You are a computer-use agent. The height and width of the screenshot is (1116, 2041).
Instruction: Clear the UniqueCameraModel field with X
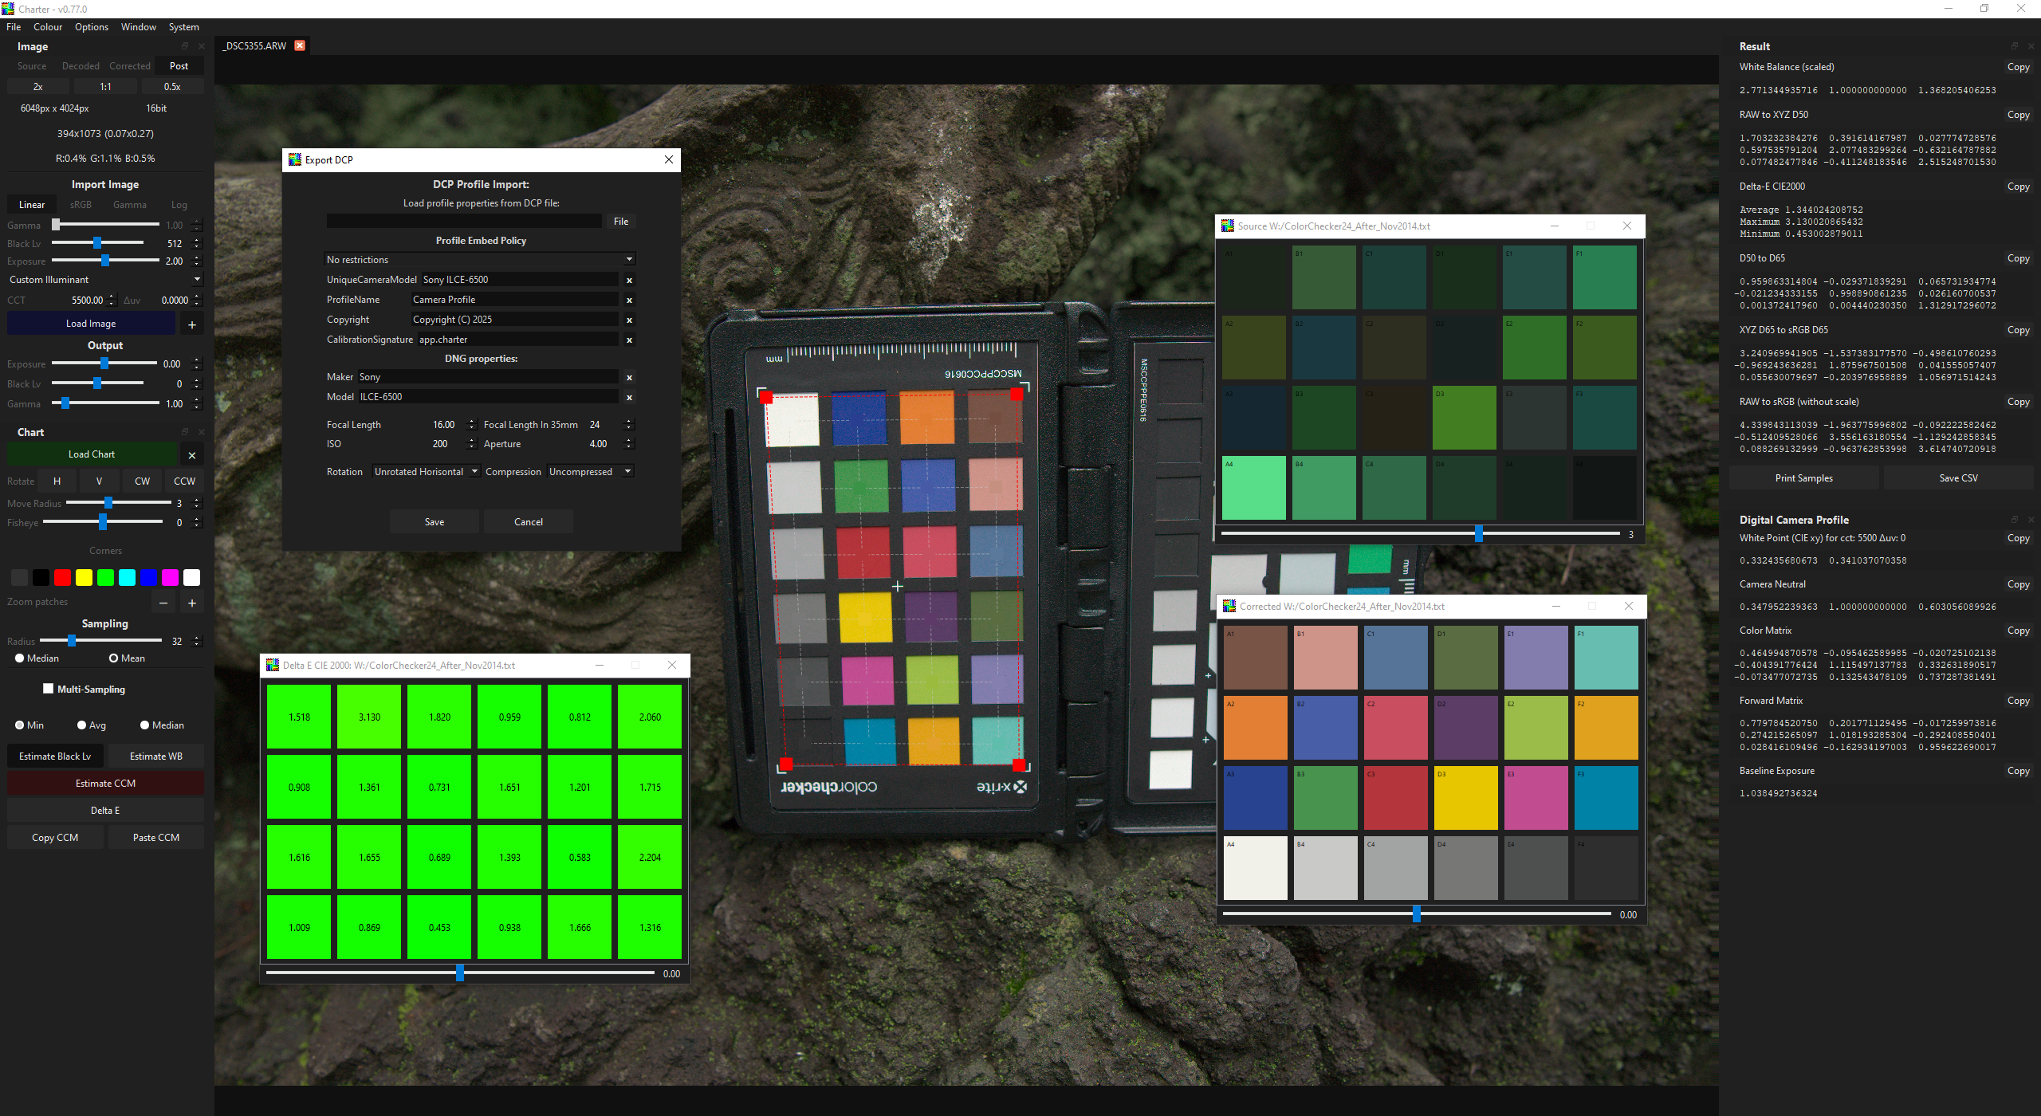point(629,281)
